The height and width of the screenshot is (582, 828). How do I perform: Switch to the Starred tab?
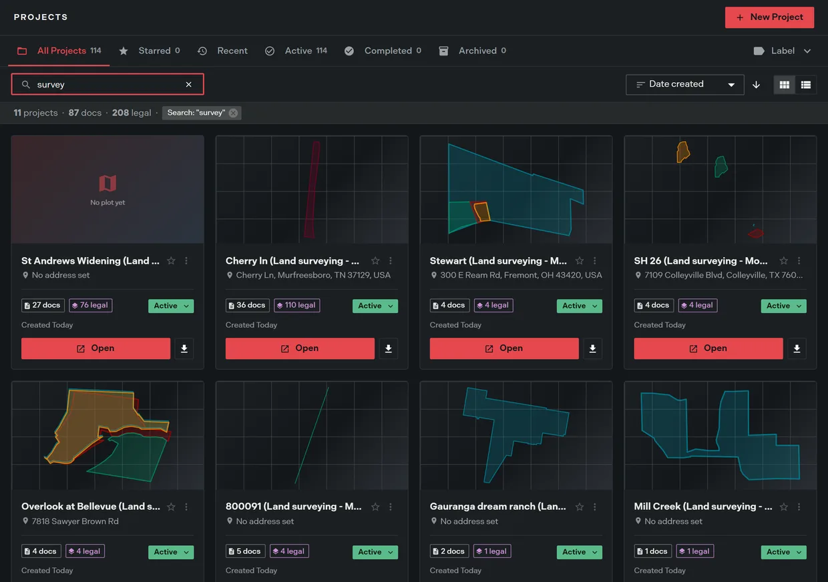coord(150,51)
